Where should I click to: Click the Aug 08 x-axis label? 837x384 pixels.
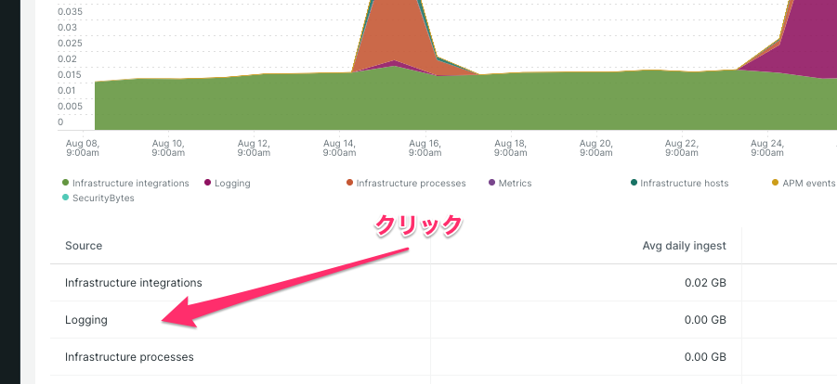[83, 148]
